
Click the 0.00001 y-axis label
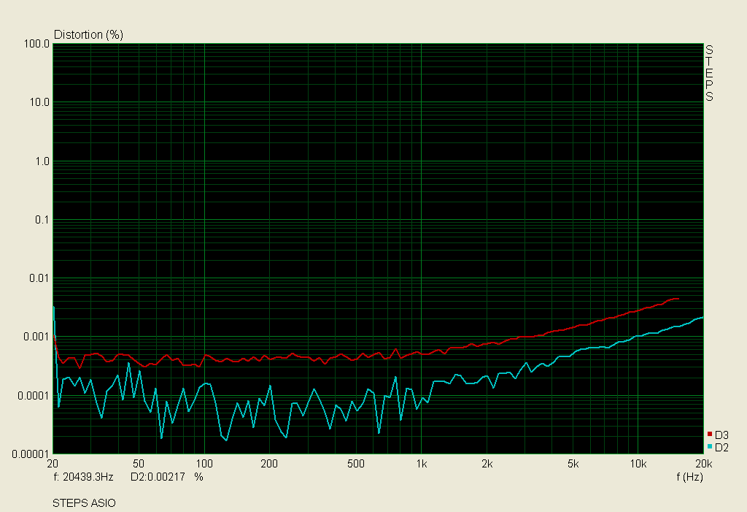tap(31, 454)
